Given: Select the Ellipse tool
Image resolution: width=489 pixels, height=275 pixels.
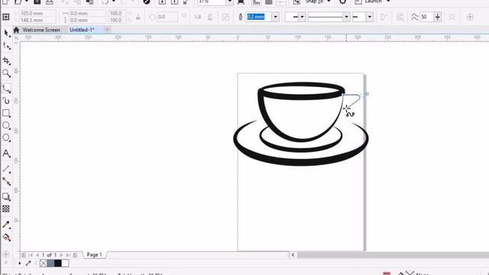Looking at the screenshot, I should (6, 125).
